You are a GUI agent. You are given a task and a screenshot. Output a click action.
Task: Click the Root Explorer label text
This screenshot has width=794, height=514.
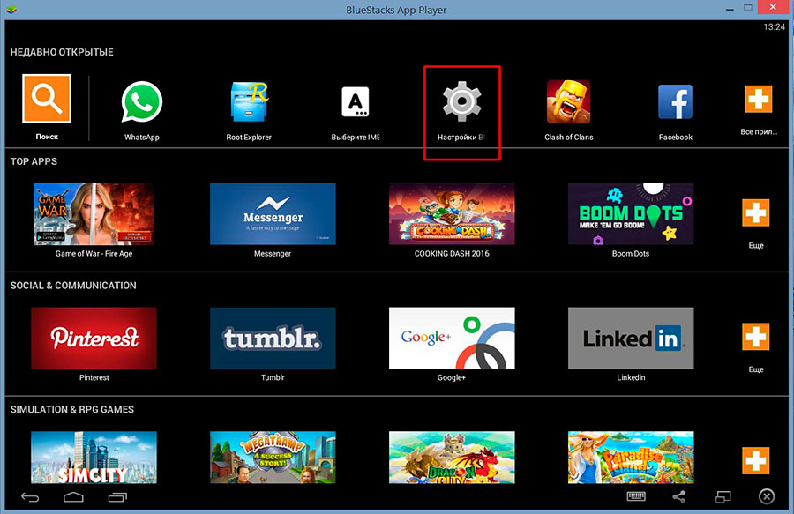pyautogui.click(x=249, y=138)
